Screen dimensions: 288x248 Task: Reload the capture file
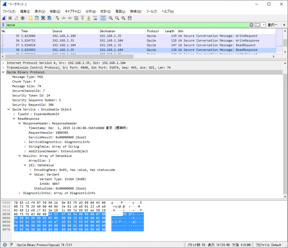point(49,18)
